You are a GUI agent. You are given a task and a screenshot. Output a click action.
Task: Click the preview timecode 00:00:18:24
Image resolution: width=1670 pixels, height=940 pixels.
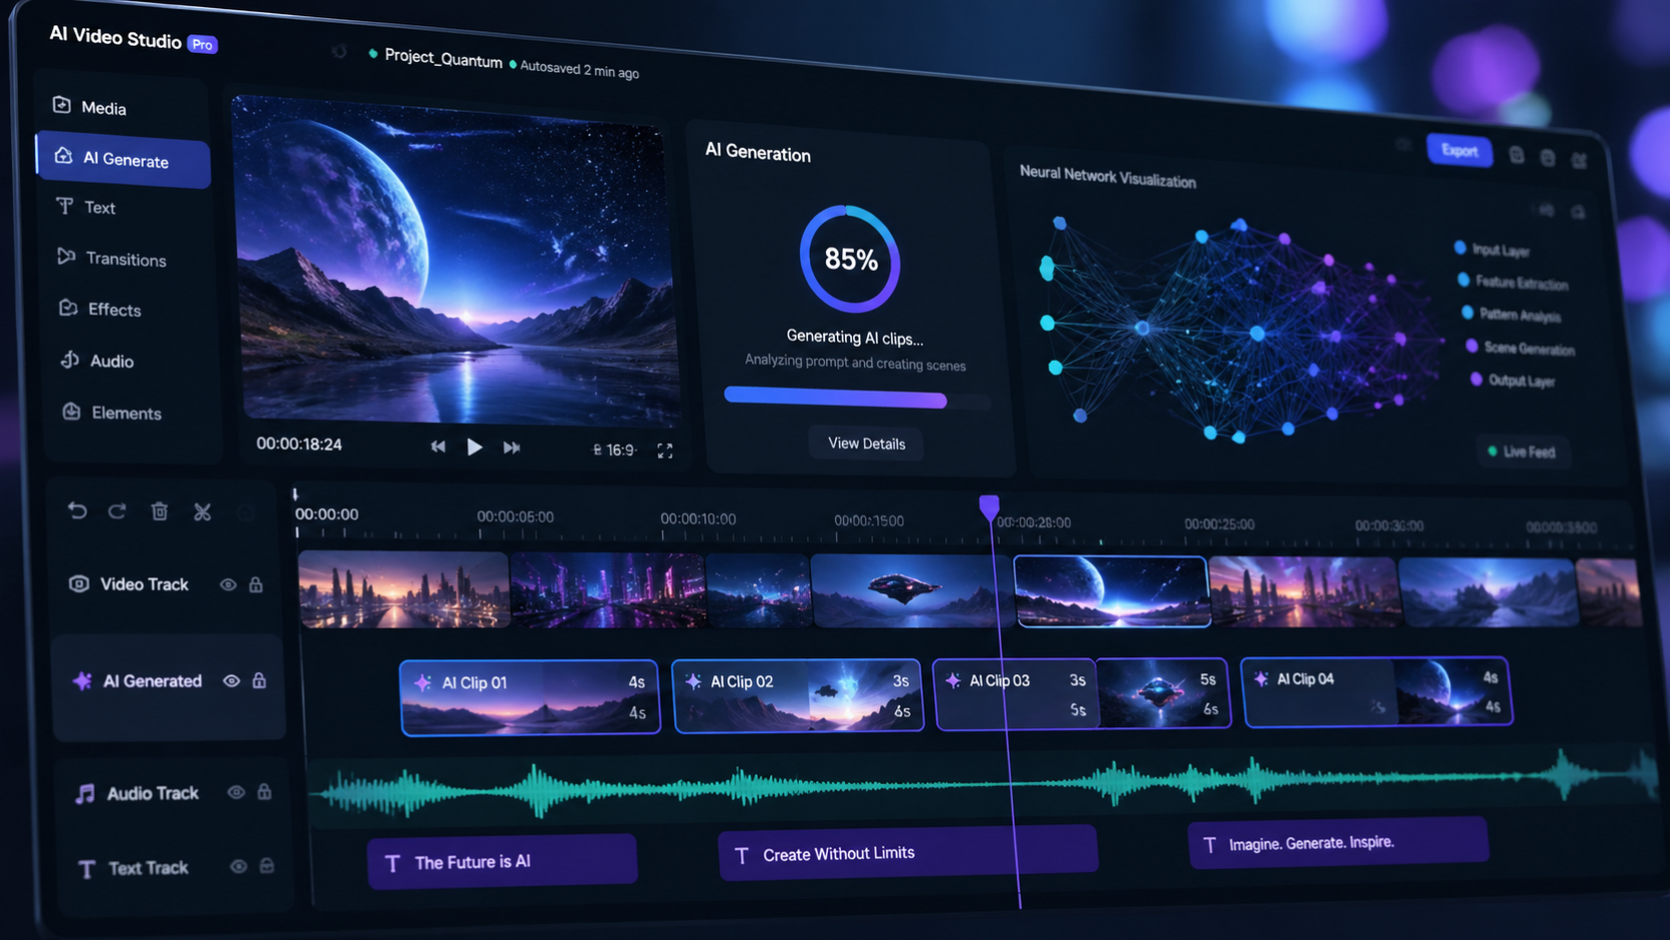pyautogui.click(x=299, y=444)
